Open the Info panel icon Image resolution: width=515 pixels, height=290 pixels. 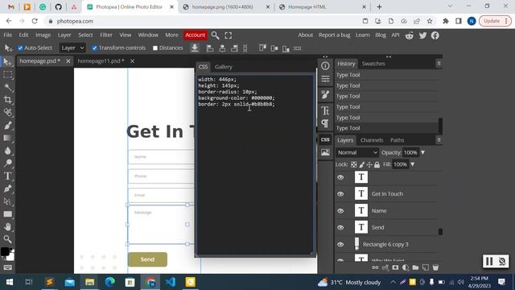point(325,66)
